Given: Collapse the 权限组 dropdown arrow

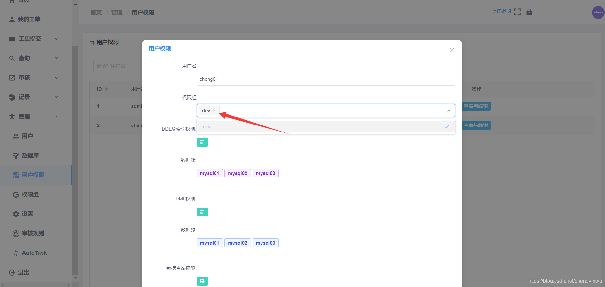Looking at the screenshot, I should (449, 110).
